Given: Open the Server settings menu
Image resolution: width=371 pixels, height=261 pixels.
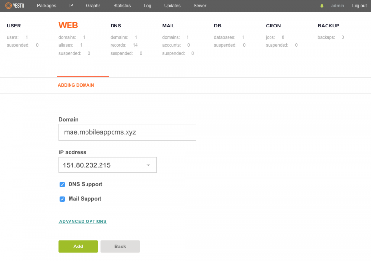Looking at the screenshot, I should click(200, 6).
